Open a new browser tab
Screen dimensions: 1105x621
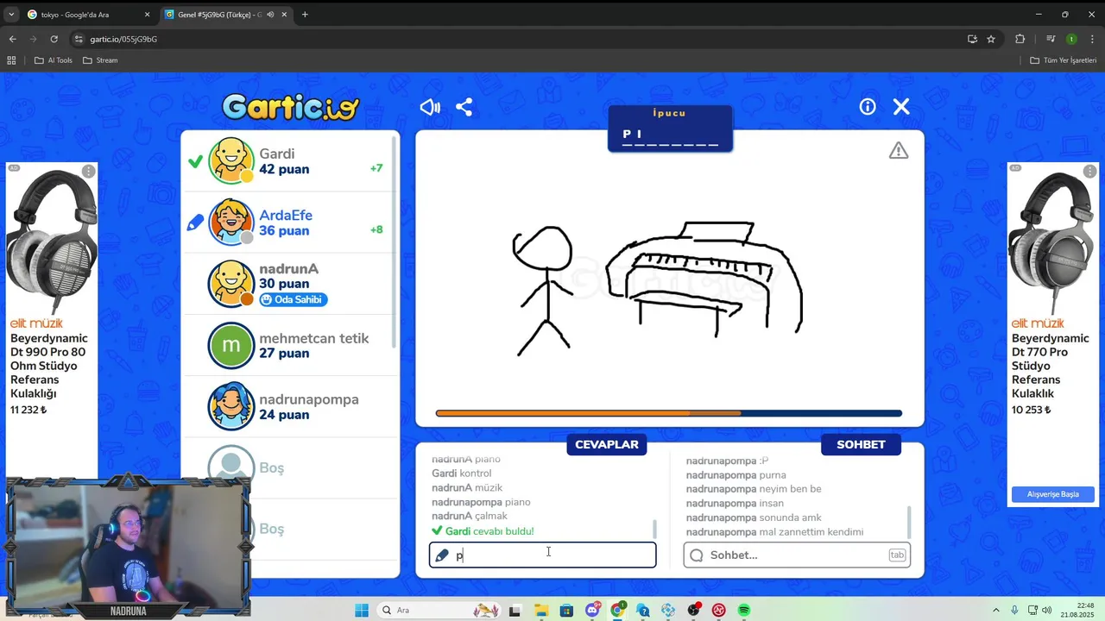305,15
